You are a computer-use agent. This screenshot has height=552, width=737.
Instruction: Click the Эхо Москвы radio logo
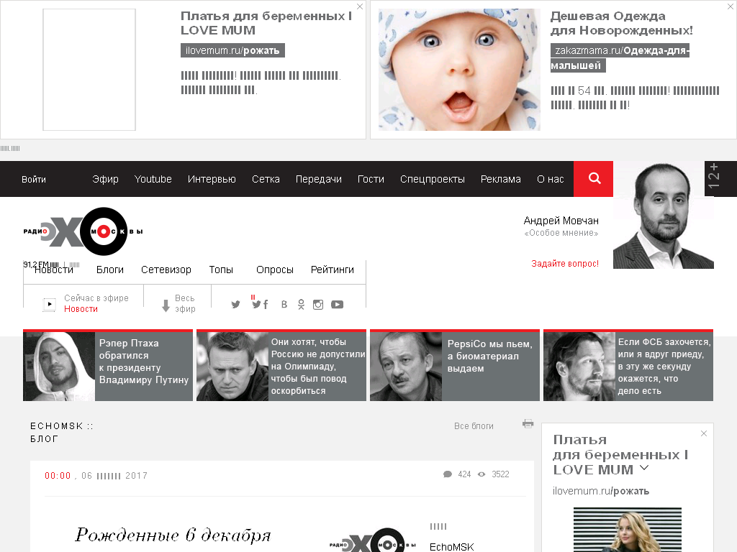(83, 231)
